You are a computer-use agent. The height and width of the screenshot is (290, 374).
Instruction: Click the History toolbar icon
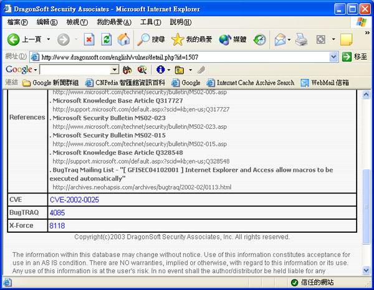[259, 39]
